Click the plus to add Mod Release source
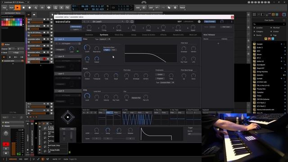This screenshot has height=162, width=288. [218, 44]
